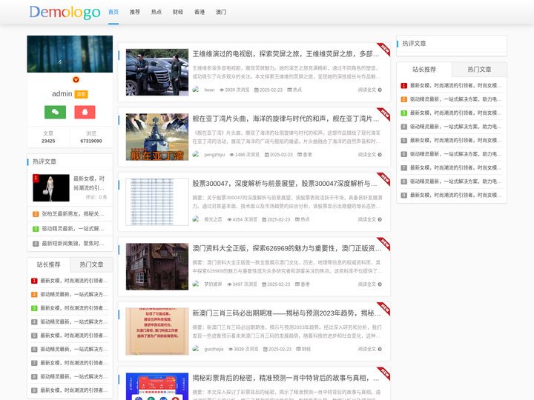This screenshot has height=400, width=534.
Task: Switch to right sidebar 热门文章 tab
Action: (x=479, y=70)
